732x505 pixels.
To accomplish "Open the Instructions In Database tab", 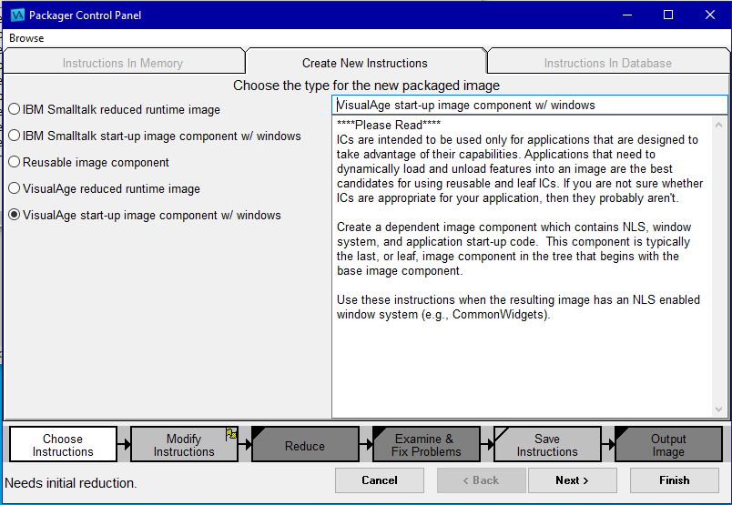I will coord(607,63).
